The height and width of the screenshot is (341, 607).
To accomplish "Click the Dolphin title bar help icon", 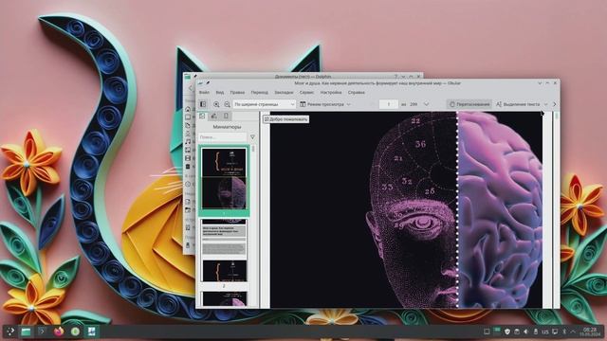I will tap(395, 77).
